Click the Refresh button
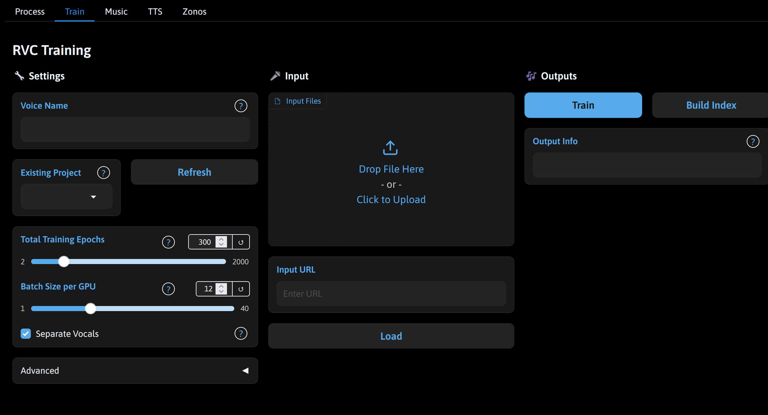The width and height of the screenshot is (768, 415). [194, 172]
